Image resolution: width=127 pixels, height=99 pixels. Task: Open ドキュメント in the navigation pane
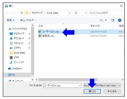[x=19, y=43]
